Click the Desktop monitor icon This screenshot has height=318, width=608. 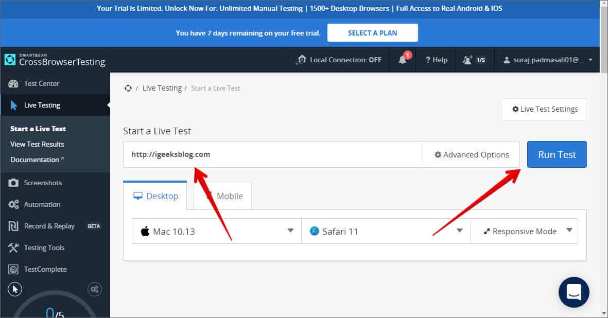(137, 196)
